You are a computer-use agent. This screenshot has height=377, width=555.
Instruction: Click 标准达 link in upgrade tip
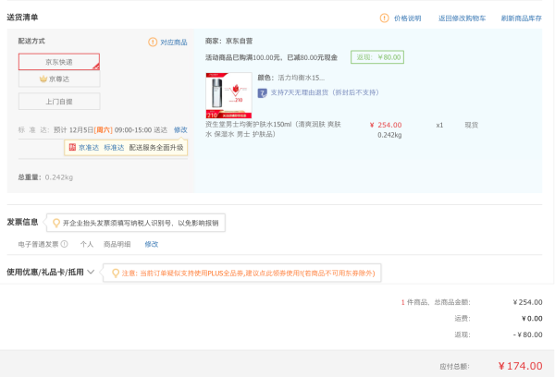coord(114,148)
